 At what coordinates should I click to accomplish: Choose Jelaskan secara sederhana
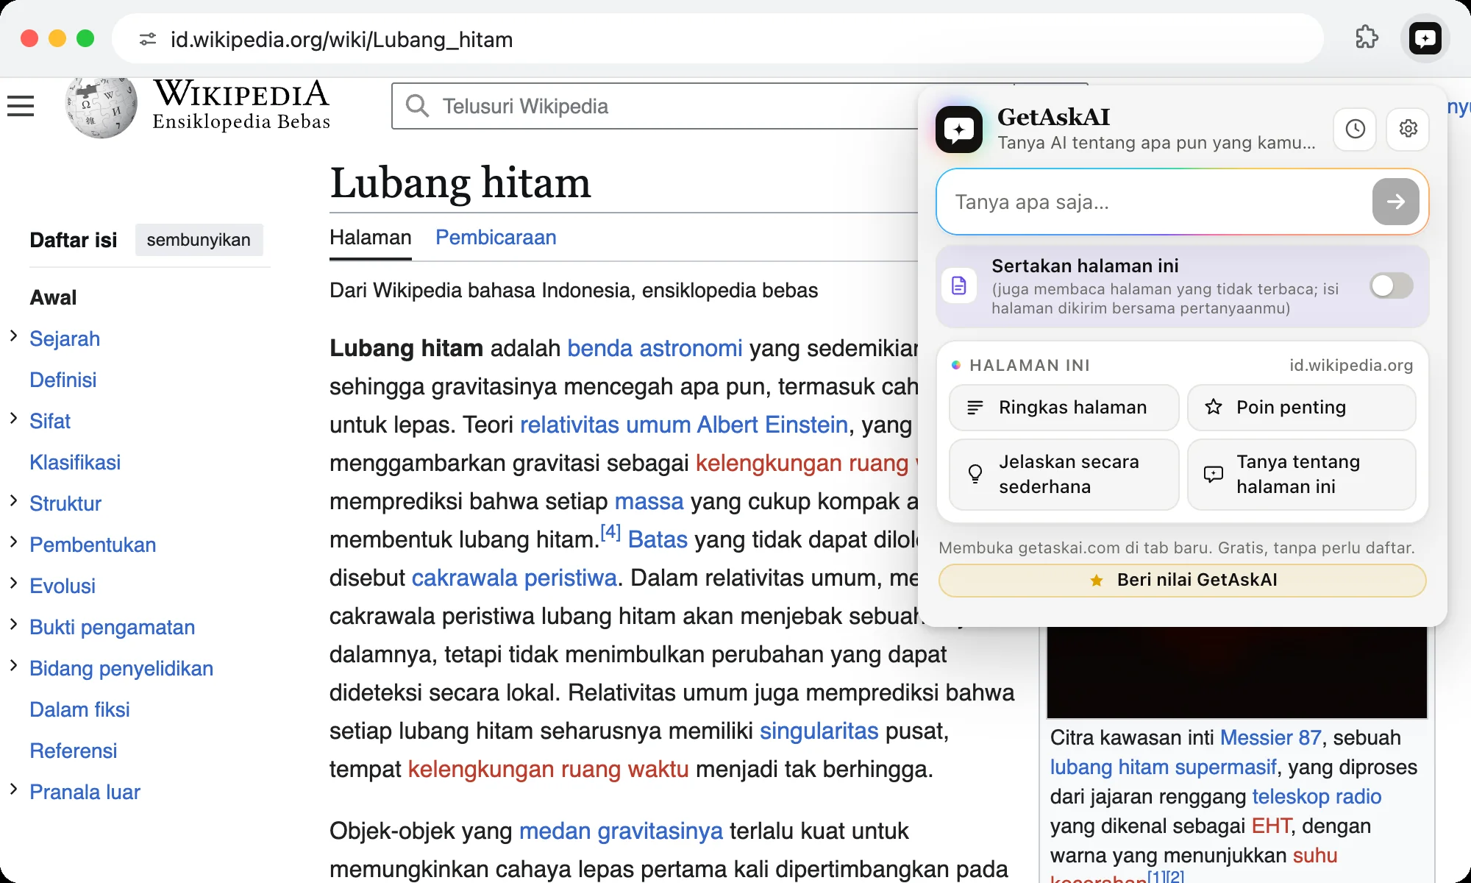tap(1064, 475)
